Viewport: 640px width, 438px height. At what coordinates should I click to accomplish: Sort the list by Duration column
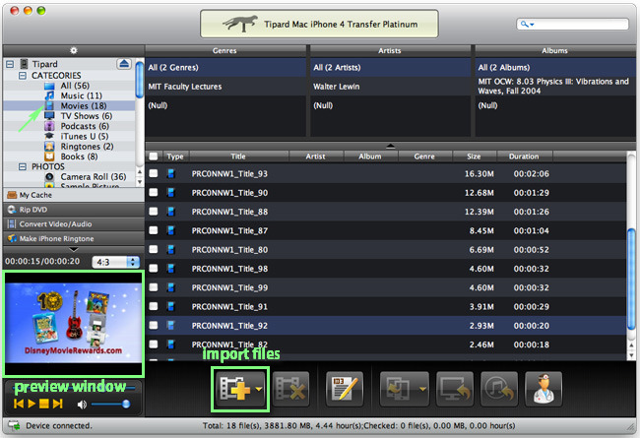click(524, 156)
